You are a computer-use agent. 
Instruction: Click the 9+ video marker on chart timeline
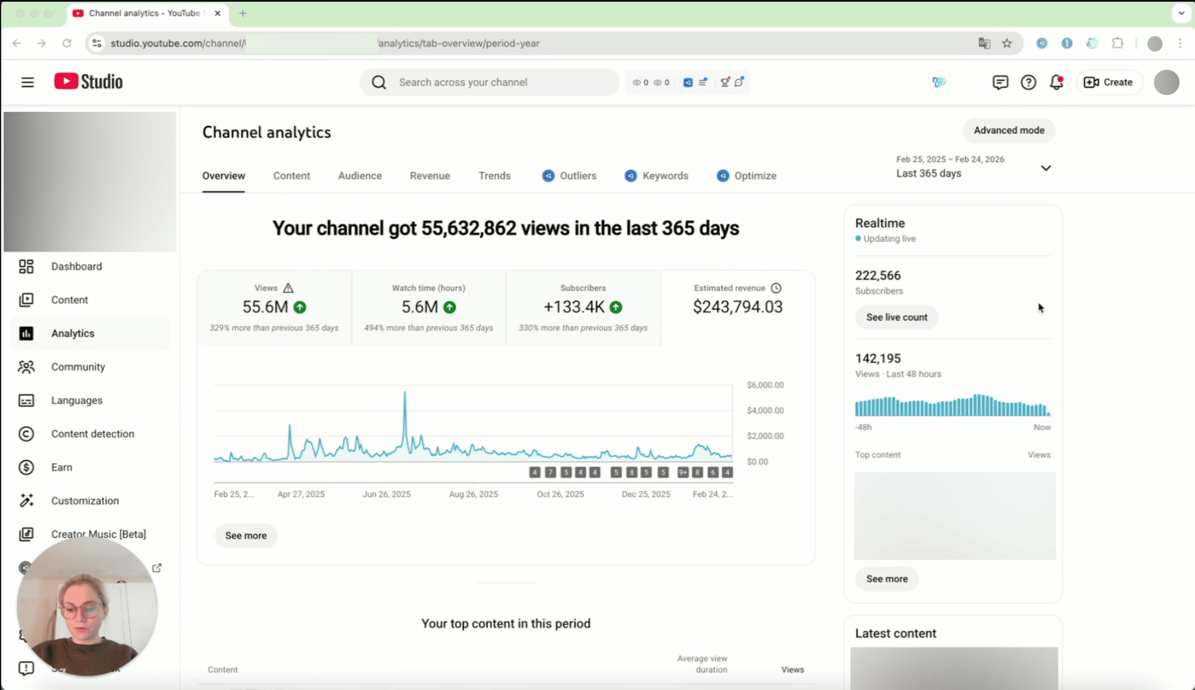pyautogui.click(x=682, y=472)
